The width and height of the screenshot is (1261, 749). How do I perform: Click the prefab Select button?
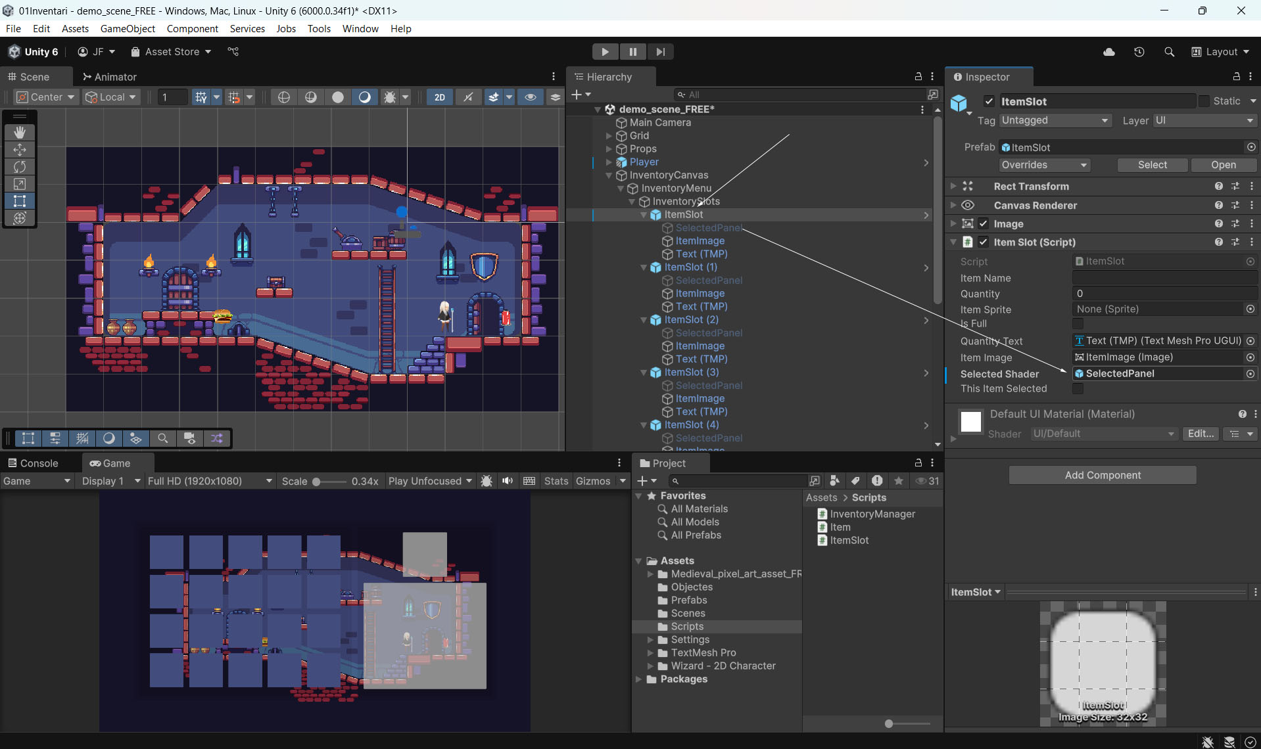(x=1152, y=165)
